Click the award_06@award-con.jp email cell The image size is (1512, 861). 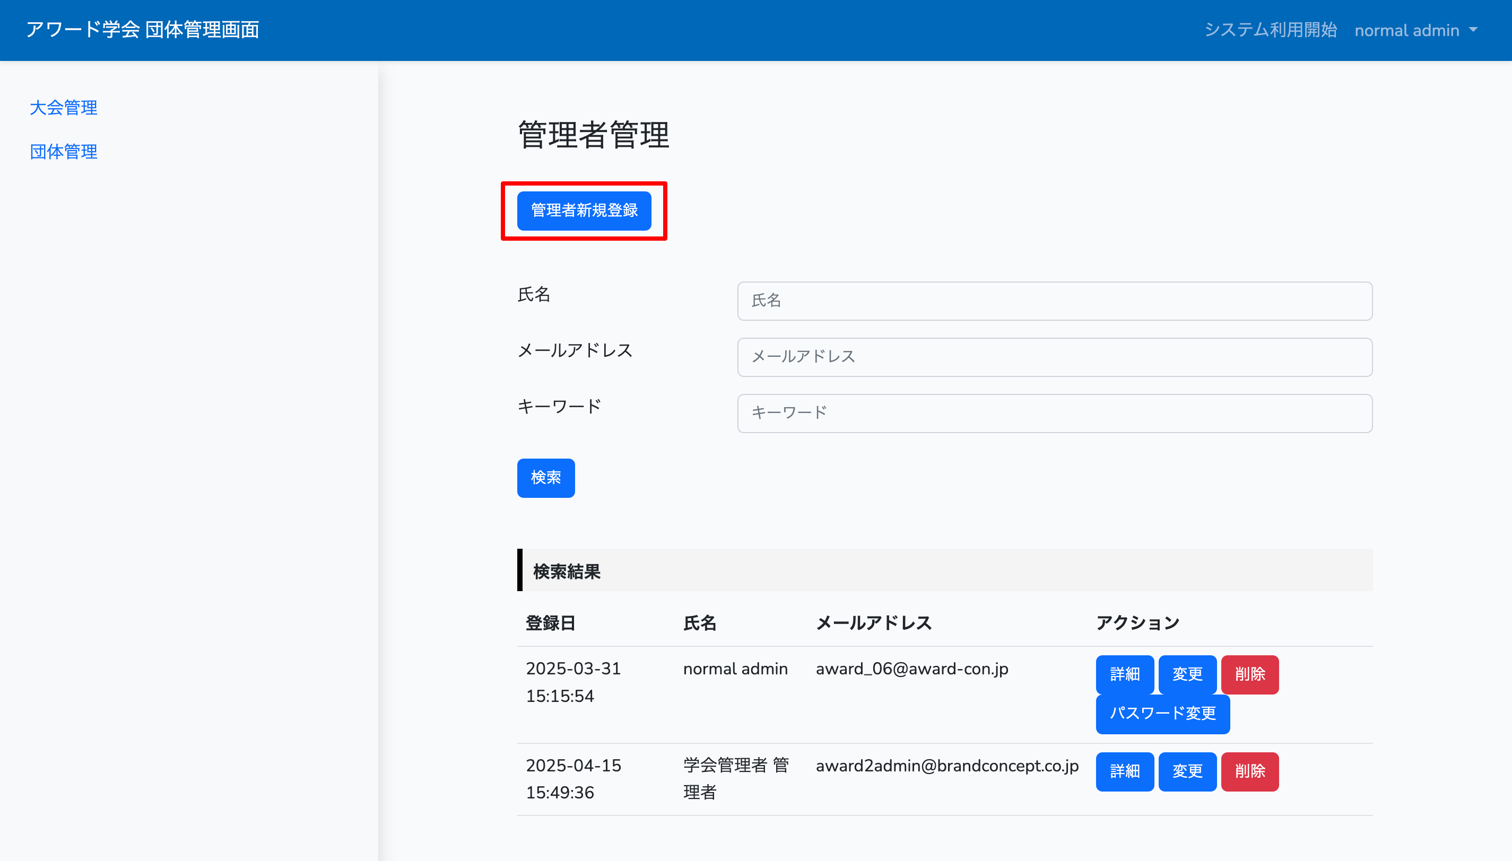[x=911, y=669]
